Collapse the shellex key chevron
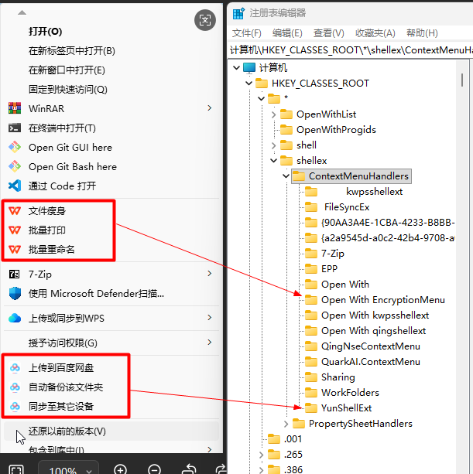The width and height of the screenshot is (473, 474). (x=274, y=161)
